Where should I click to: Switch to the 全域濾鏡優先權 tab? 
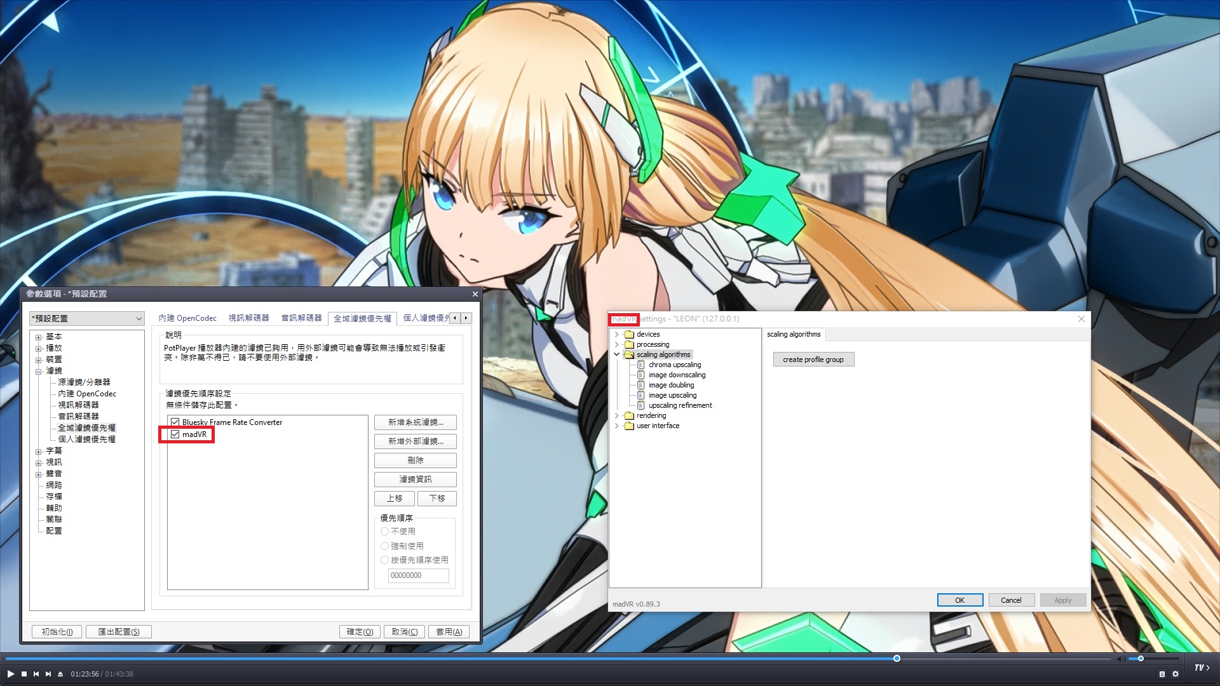[x=362, y=319]
